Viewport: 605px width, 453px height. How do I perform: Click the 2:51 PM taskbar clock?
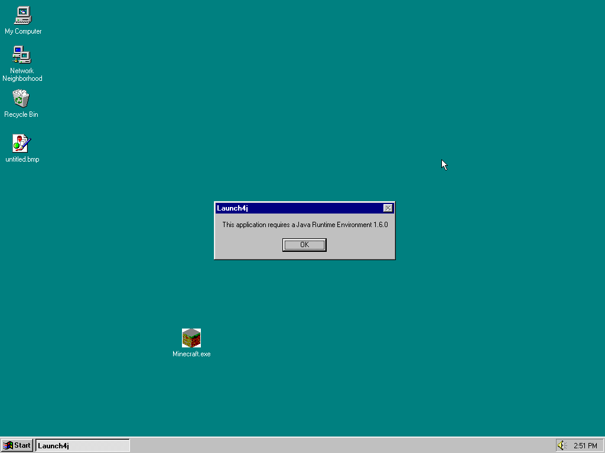tap(586, 446)
